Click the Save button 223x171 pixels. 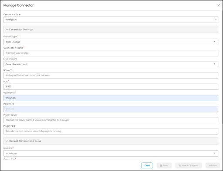tap(164, 165)
